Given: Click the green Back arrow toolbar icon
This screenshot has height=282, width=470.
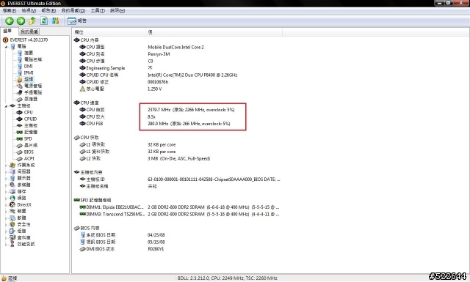Looking at the screenshot, I should (10, 21).
